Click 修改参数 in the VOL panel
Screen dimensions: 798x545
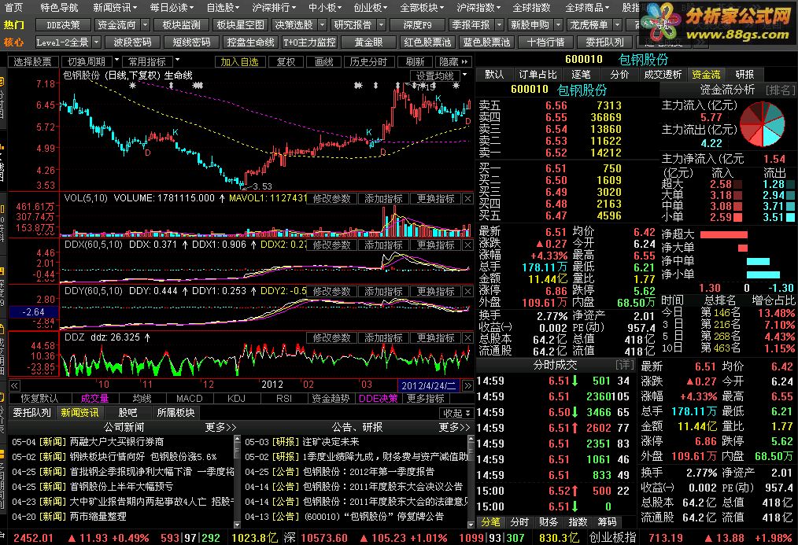332,199
